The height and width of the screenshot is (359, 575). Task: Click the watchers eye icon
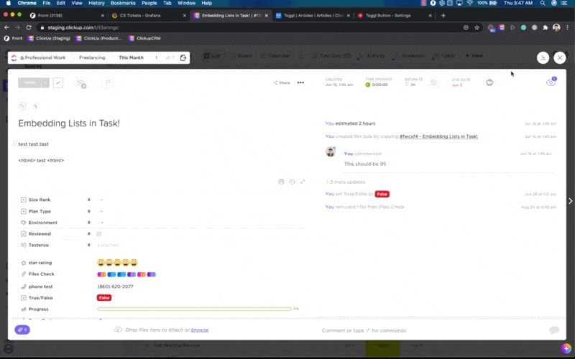[x=551, y=83]
